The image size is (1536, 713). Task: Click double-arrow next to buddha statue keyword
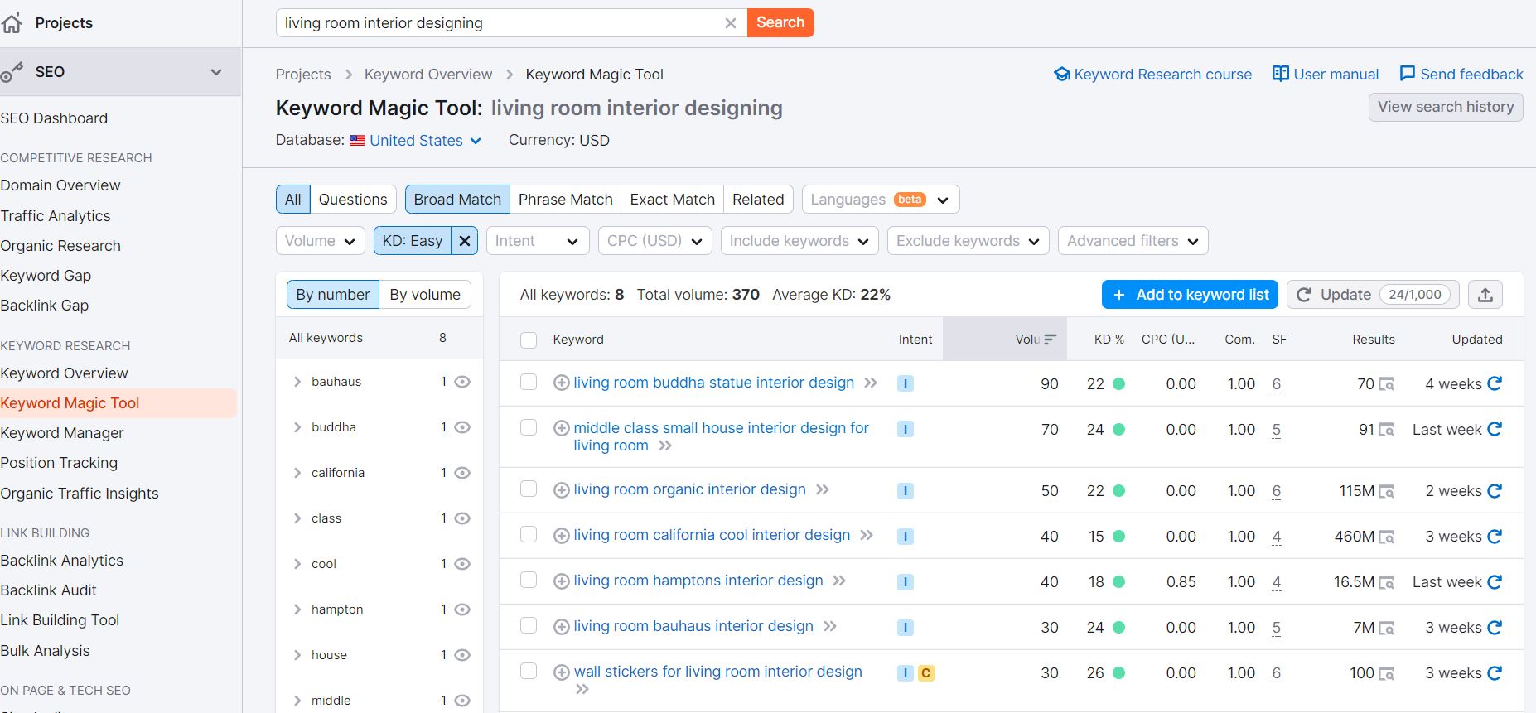pyautogui.click(x=870, y=383)
